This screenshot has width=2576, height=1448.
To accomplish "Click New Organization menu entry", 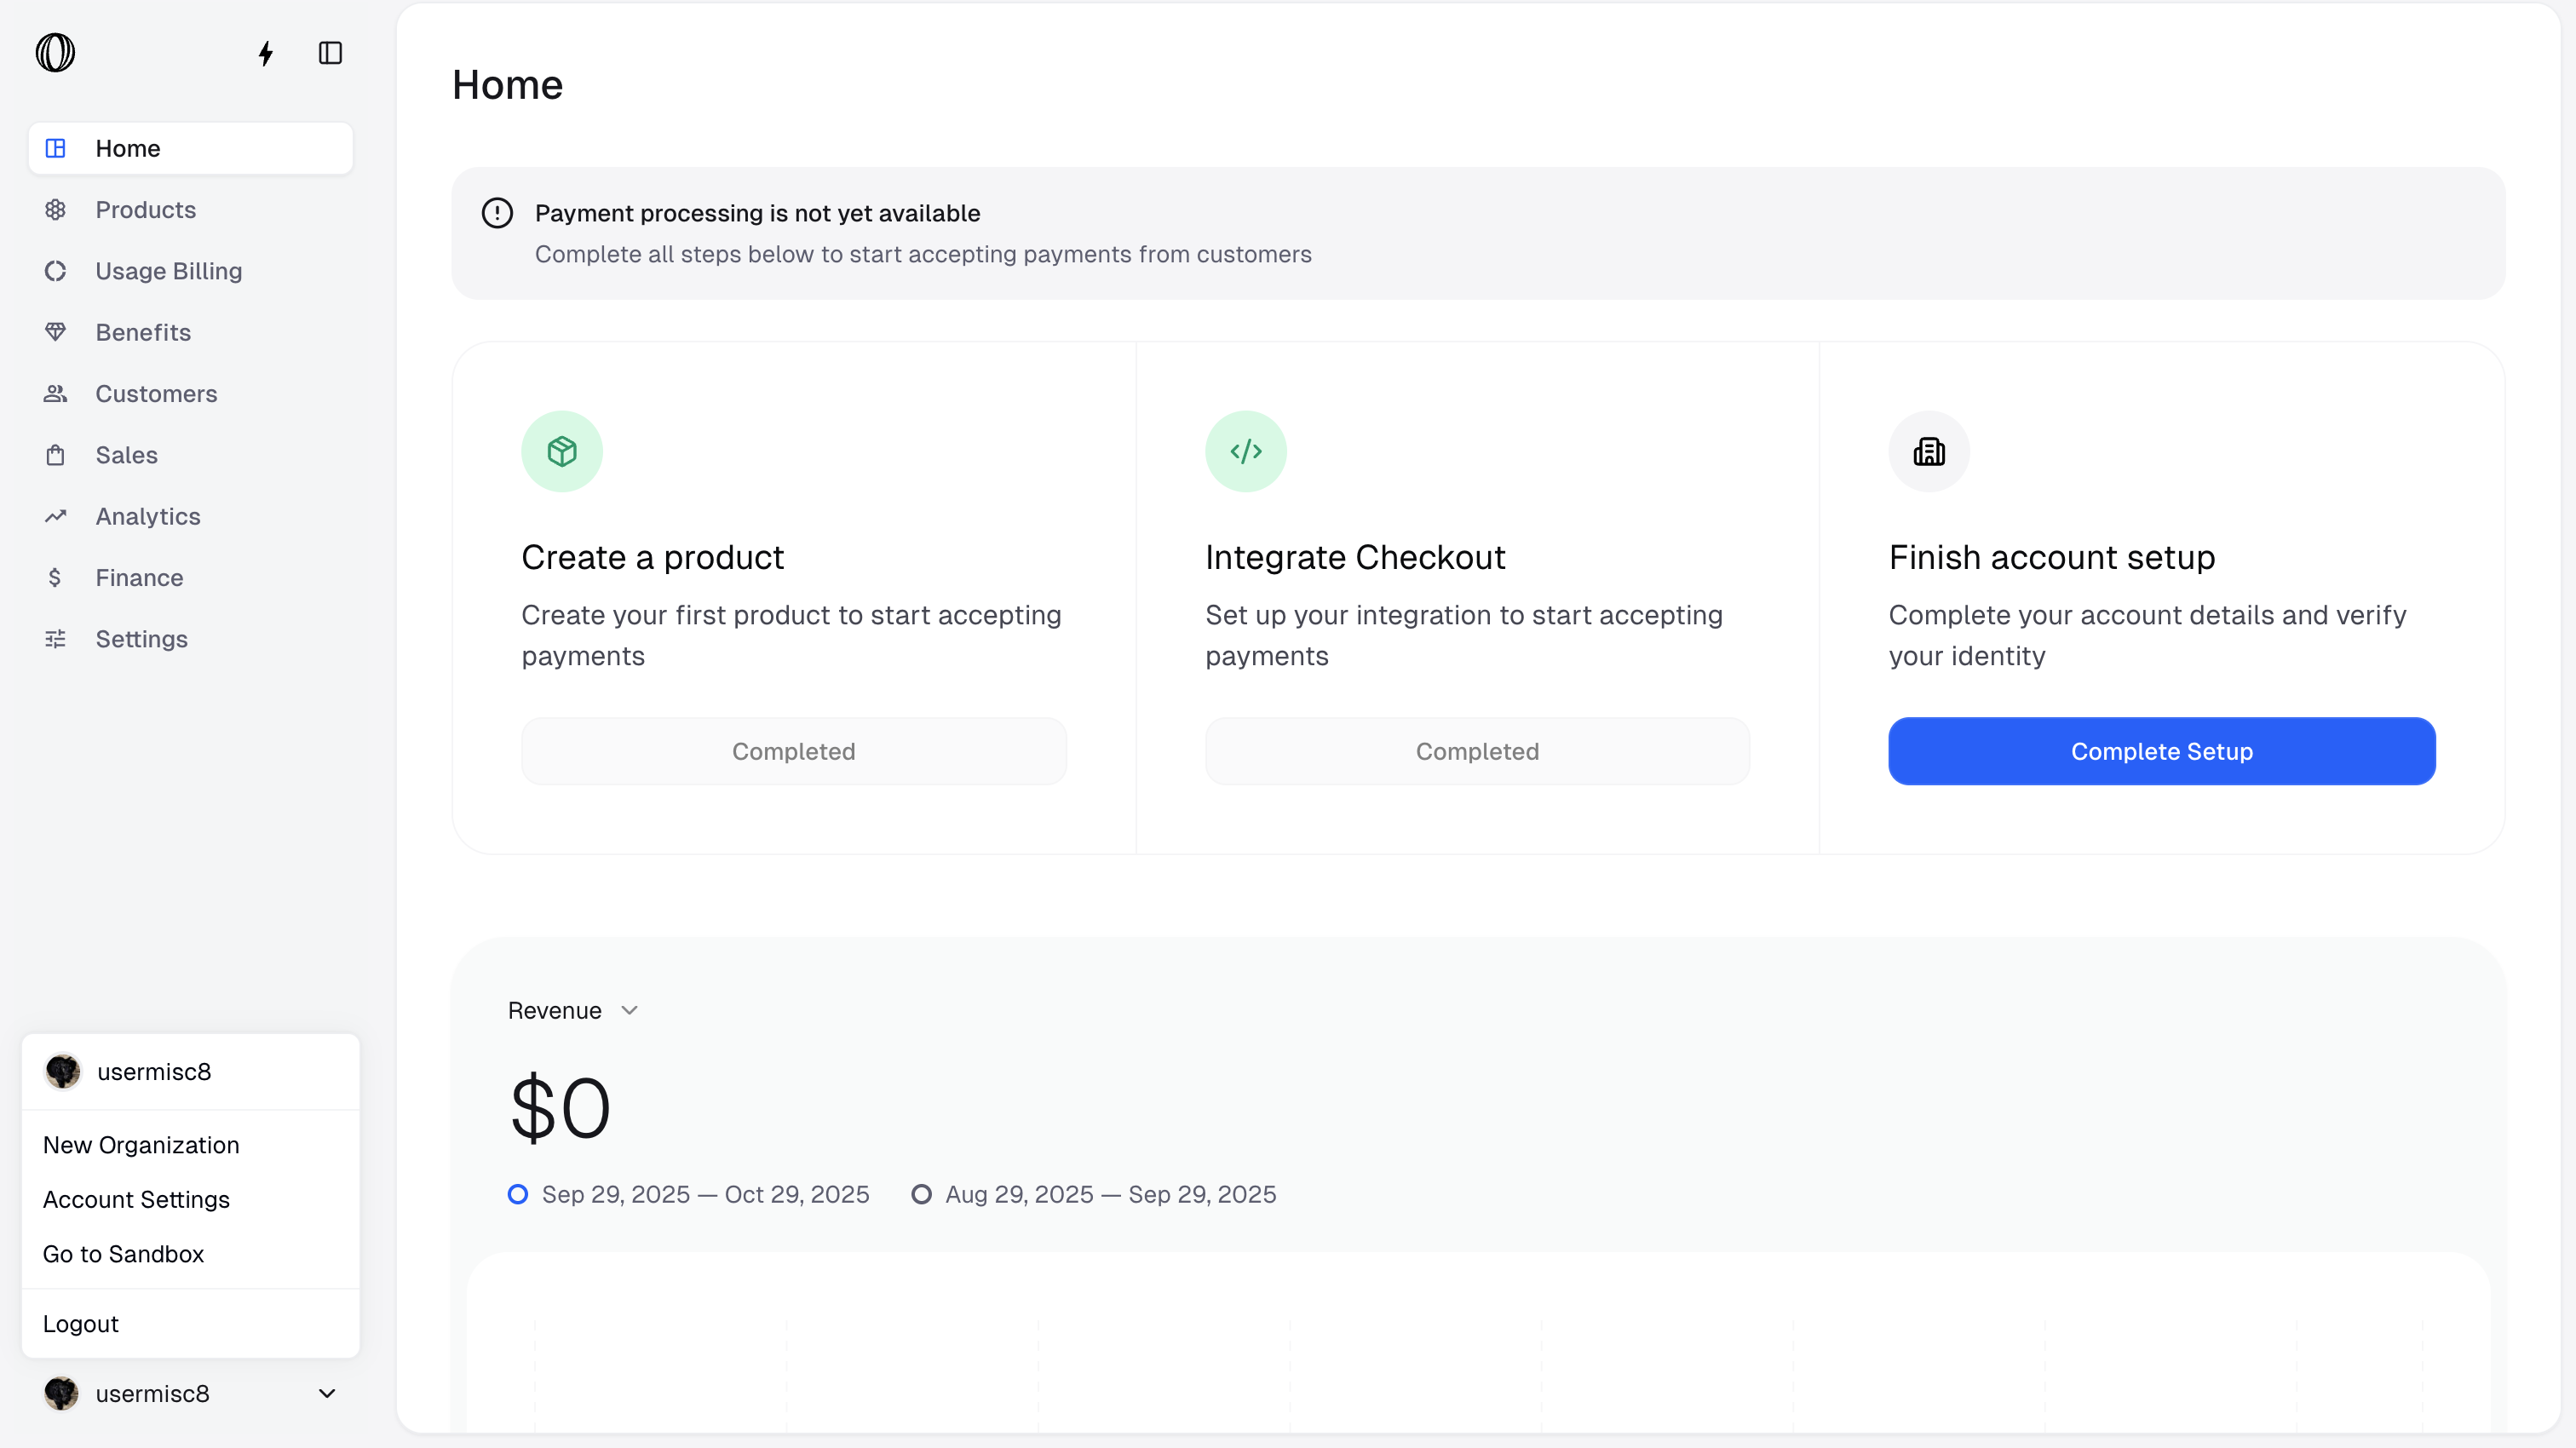I will [141, 1145].
